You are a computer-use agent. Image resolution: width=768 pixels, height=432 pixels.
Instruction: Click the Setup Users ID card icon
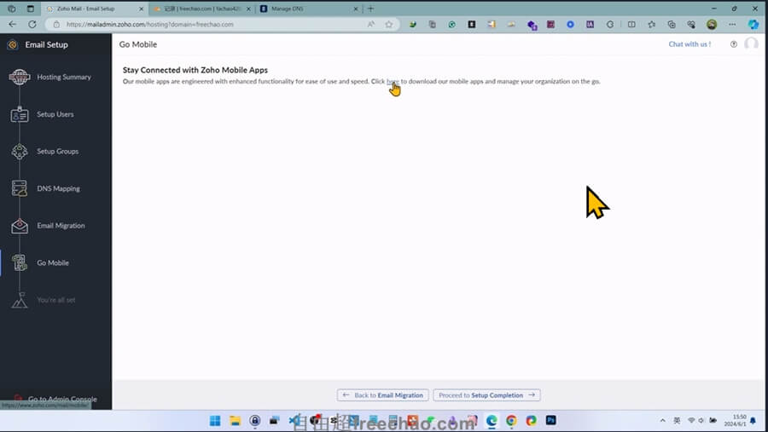19,114
